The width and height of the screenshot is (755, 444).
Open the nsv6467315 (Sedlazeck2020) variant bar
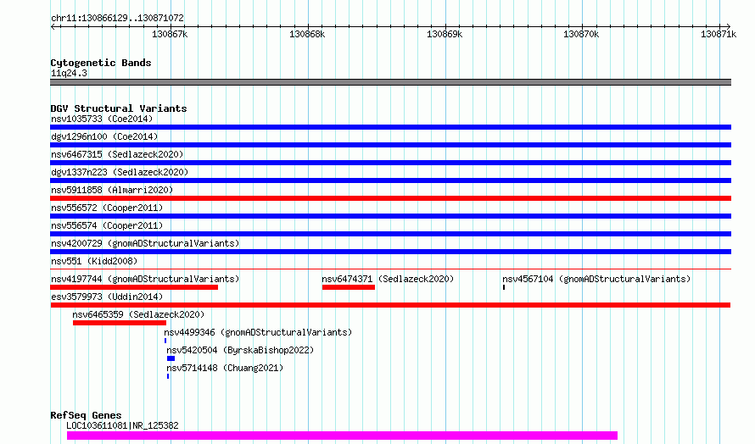coord(390,163)
